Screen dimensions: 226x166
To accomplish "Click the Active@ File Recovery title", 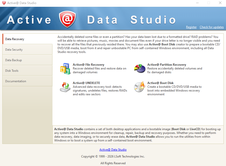I will pyautogui.click(x=88, y=65).
